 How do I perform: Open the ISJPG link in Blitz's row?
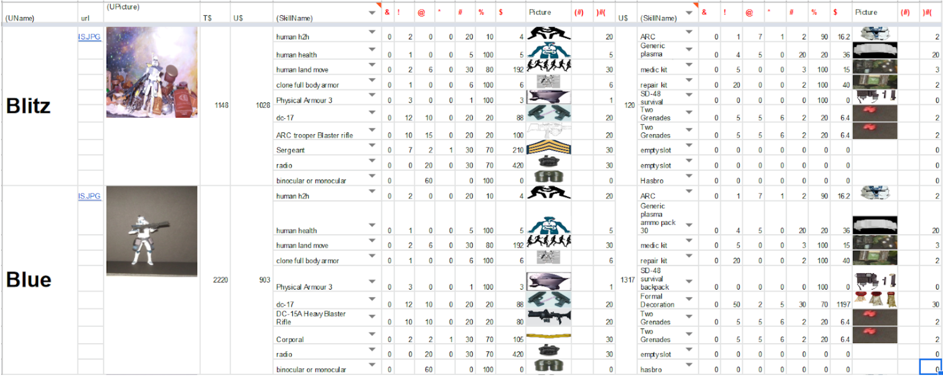click(x=89, y=37)
